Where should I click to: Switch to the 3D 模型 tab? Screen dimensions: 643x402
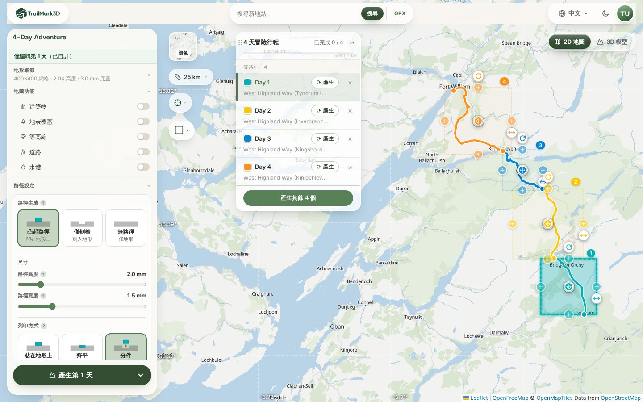point(613,42)
